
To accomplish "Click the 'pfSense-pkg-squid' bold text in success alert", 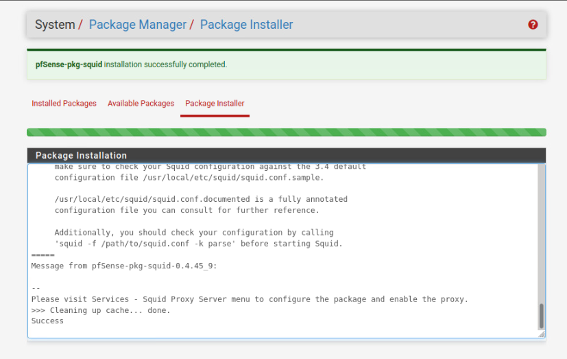I will point(69,65).
